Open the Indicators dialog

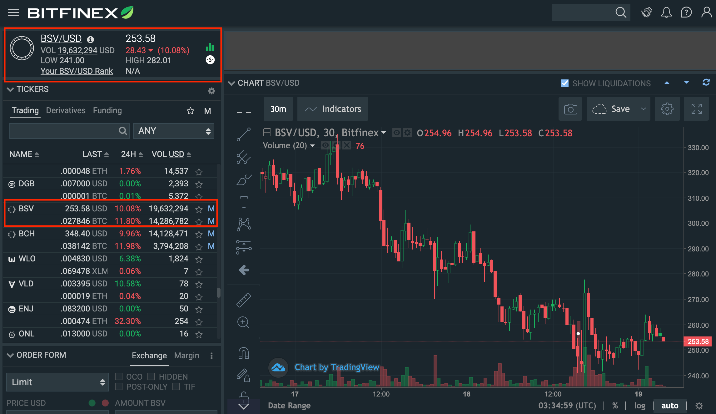point(333,109)
